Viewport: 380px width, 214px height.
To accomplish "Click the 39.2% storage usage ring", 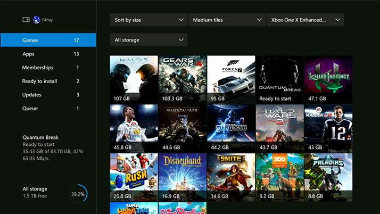I will click(78, 194).
